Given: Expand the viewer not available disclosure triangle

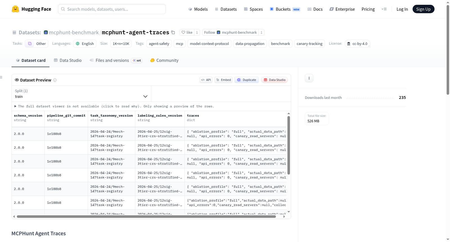Looking at the screenshot, I should tap(15, 106).
